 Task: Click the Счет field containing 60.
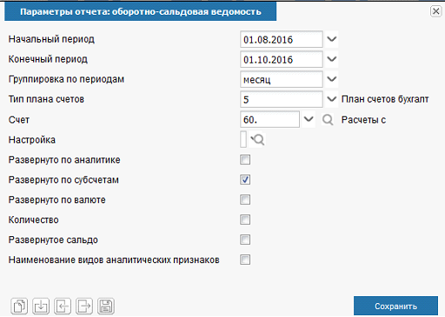pos(269,119)
